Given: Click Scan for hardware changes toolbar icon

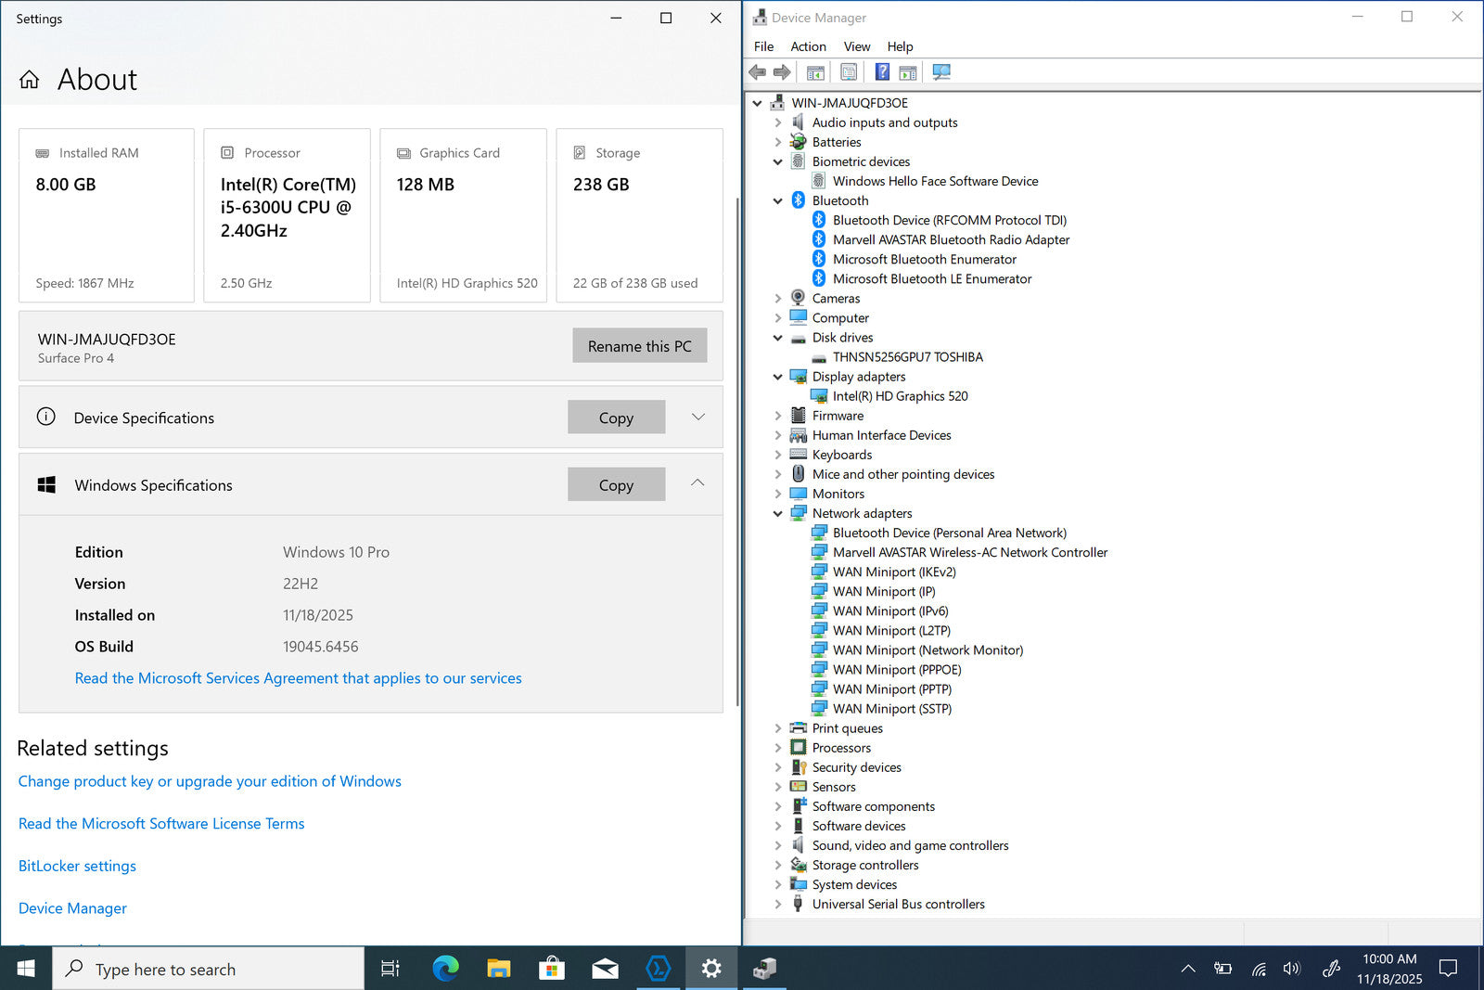Looking at the screenshot, I should click(x=941, y=72).
